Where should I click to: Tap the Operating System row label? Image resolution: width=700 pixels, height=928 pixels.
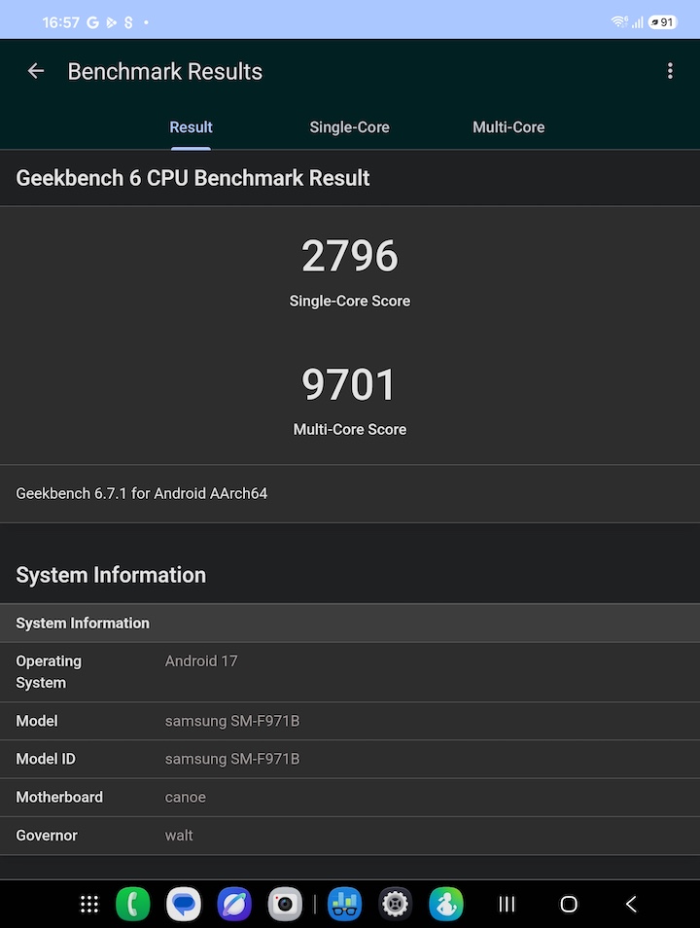[49, 672]
